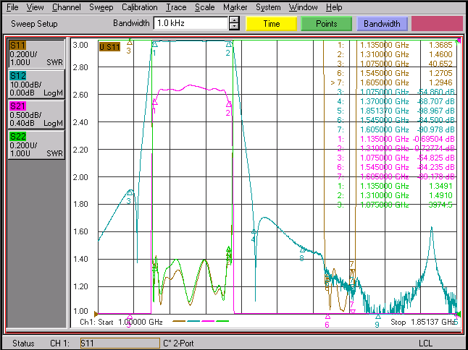The width and height of the screenshot is (468, 350).
Task: Click S12 marker 4 near the teal notch
Action: pos(254,231)
